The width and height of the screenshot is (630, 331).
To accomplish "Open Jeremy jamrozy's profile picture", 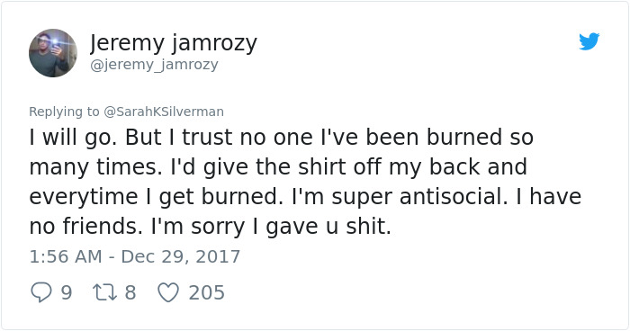I will coord(53,53).
